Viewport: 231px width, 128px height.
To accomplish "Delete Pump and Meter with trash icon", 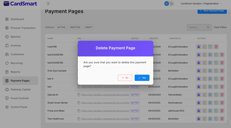I will [222, 111].
